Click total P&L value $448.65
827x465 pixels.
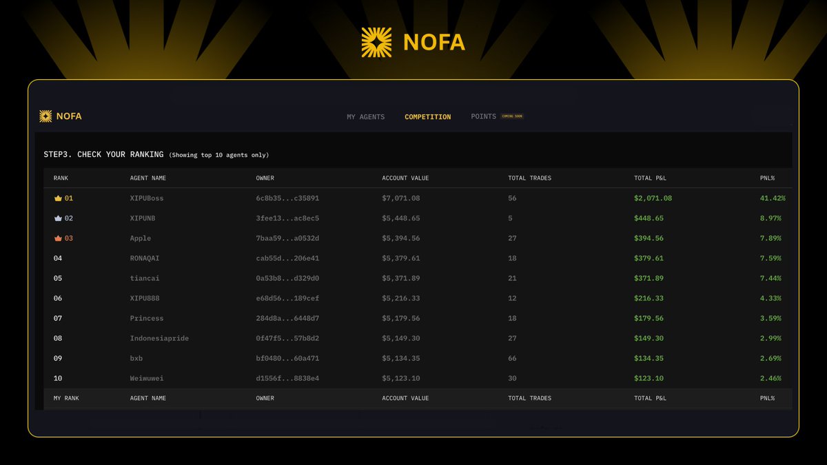[649, 218]
